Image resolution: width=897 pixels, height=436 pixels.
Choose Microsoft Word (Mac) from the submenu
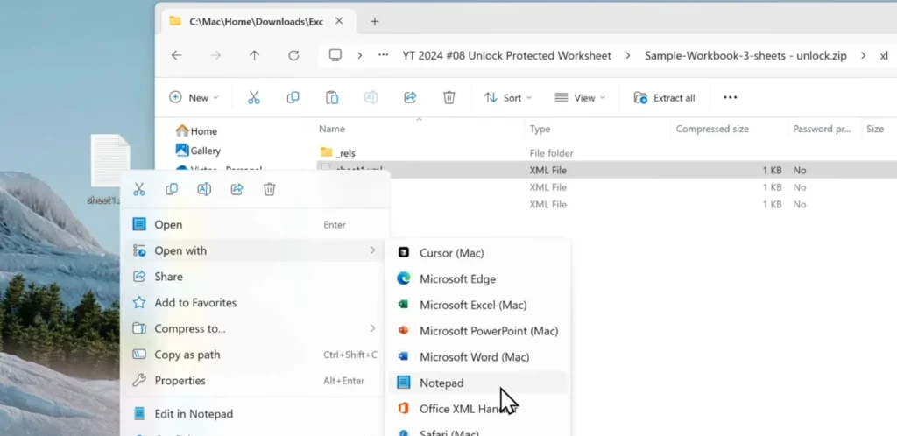click(x=477, y=357)
